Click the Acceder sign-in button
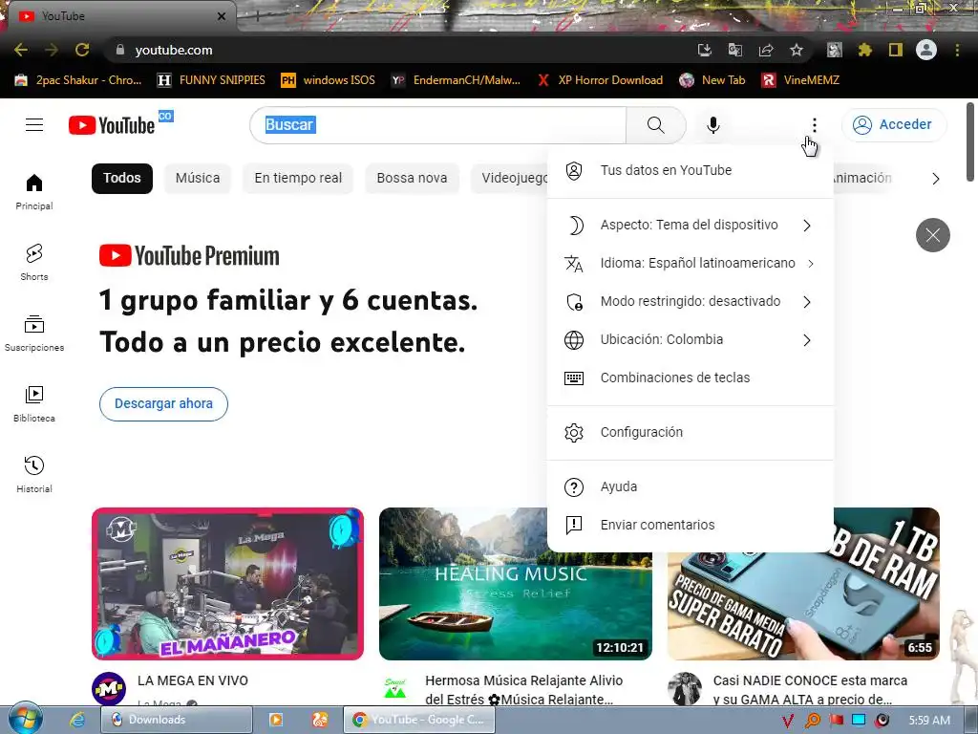978x734 pixels. (x=894, y=125)
